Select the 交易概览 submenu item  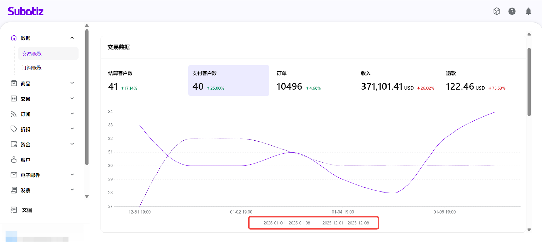tap(32, 54)
